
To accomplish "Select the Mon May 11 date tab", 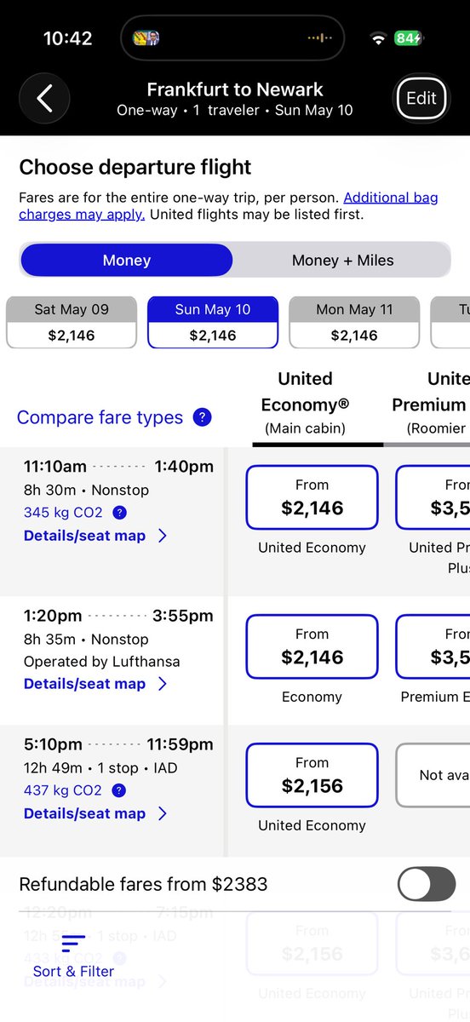I will pyautogui.click(x=354, y=323).
